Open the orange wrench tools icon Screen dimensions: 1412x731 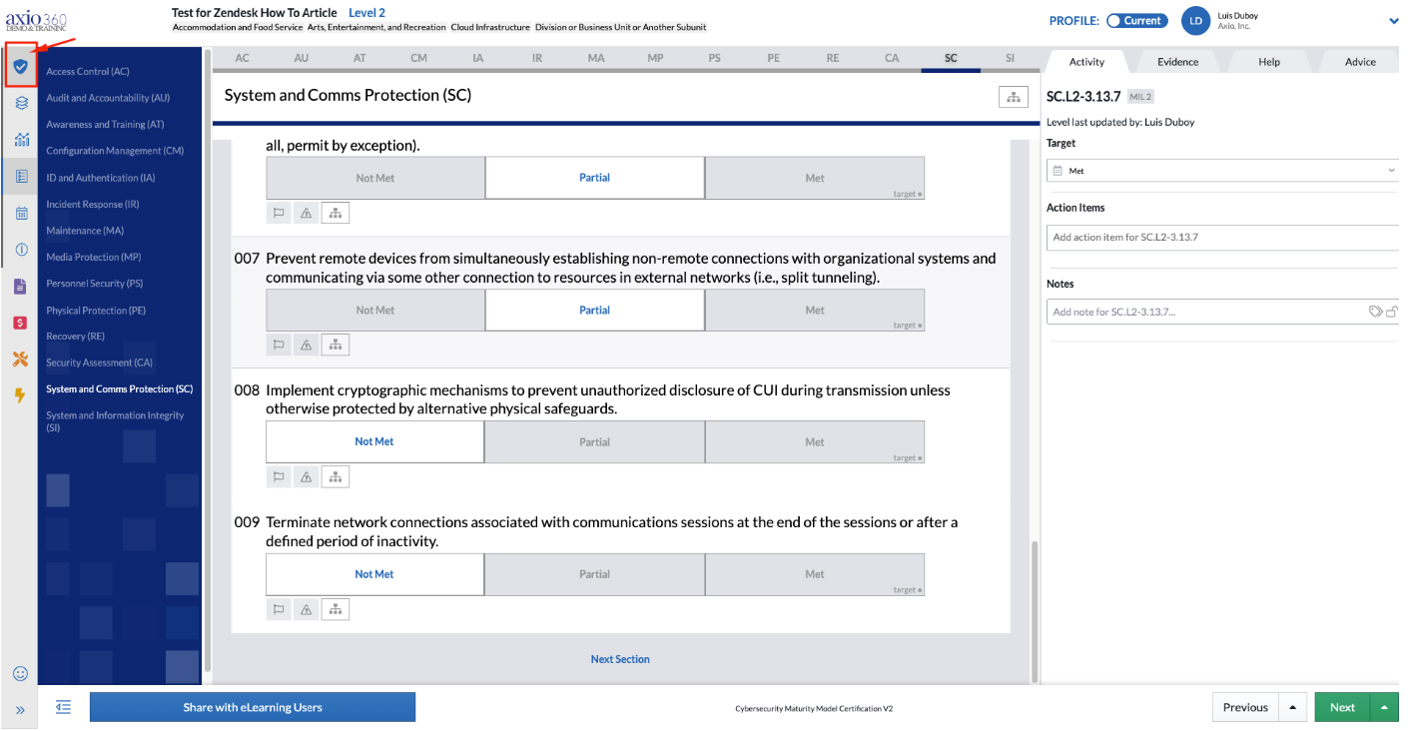click(x=20, y=360)
